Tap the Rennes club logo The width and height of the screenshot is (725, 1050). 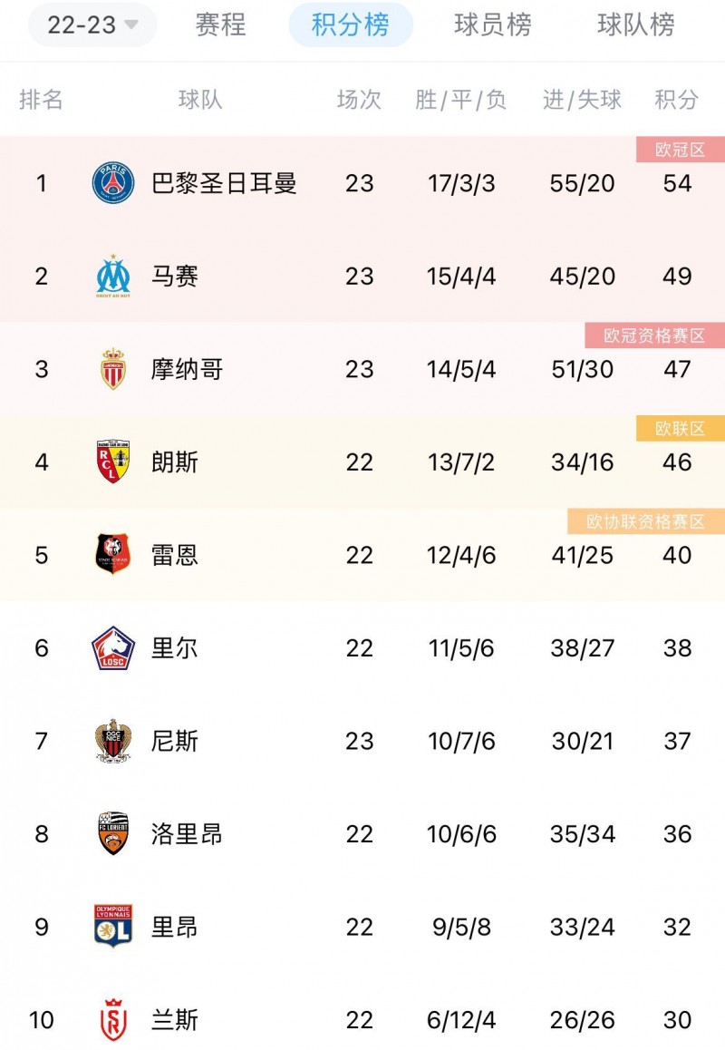click(x=113, y=555)
